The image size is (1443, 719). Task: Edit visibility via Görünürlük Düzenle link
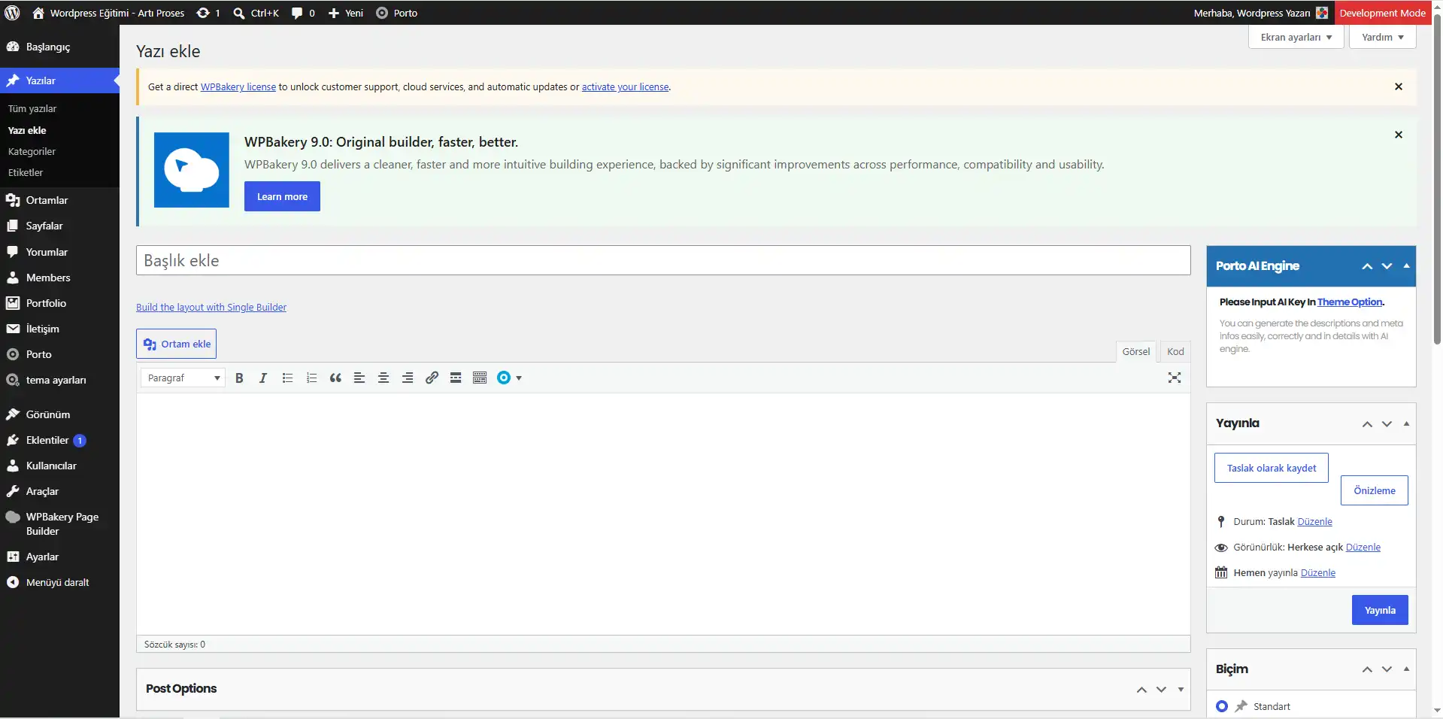(x=1363, y=548)
